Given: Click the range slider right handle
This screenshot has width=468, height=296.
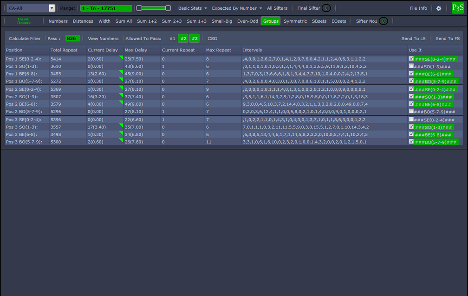Looking at the screenshot, I should [168, 8].
